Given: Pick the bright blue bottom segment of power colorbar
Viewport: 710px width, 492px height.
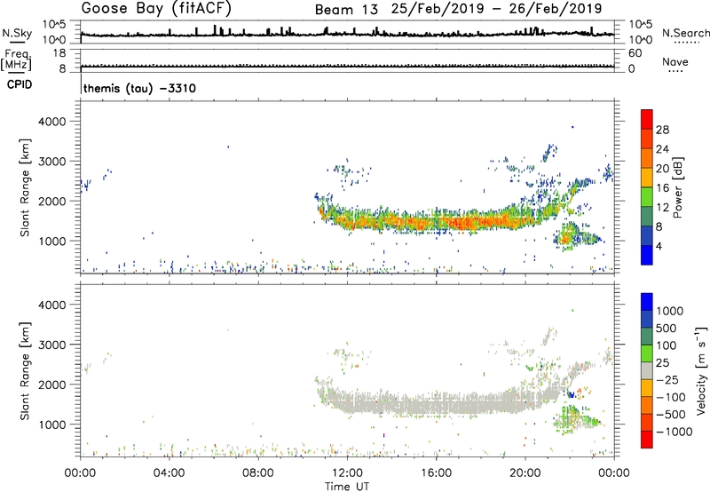Looking at the screenshot, I should pos(647,255).
